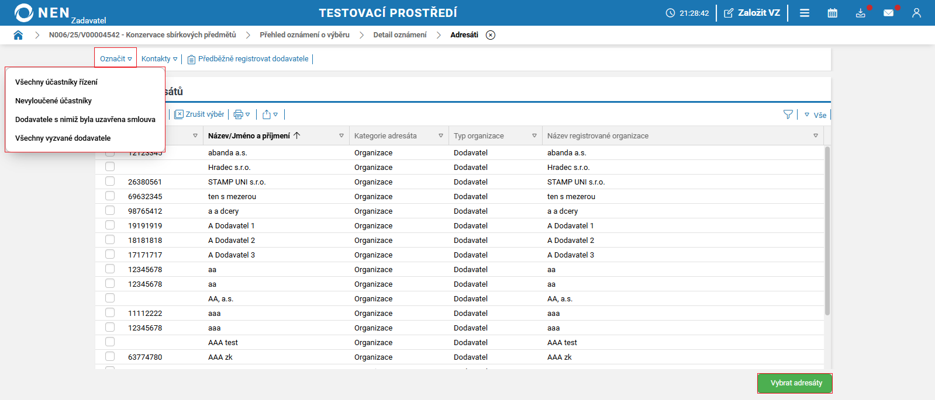Check the row for AAA test
Viewport: 935px width, 400px height.
point(110,342)
